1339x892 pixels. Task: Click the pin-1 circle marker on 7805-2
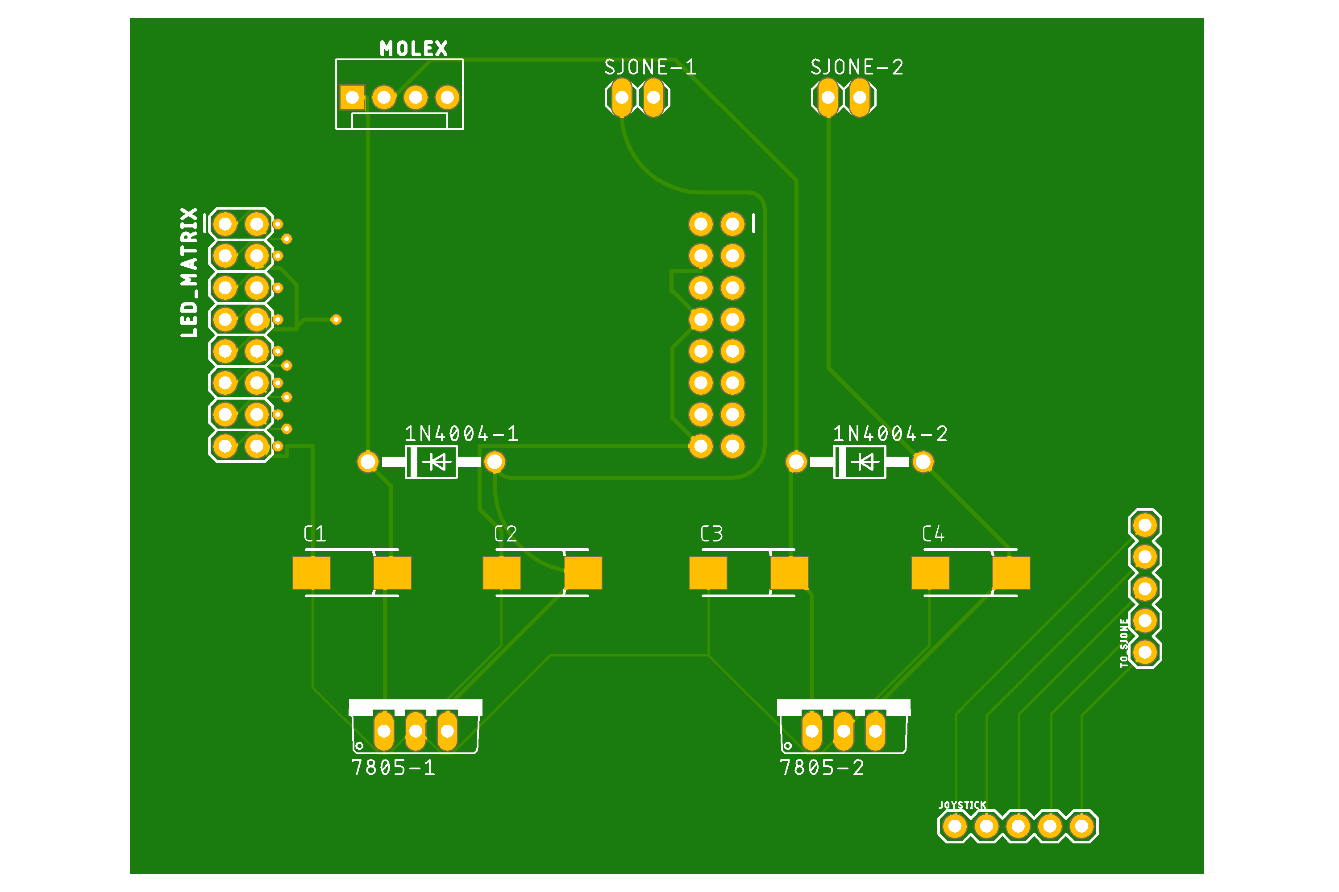788,746
